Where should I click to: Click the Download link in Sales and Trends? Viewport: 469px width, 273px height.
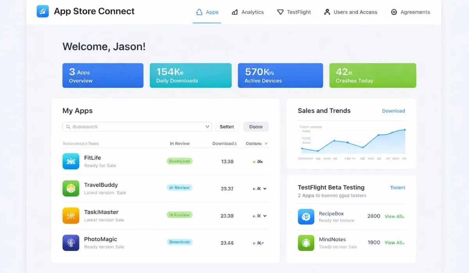[394, 111]
